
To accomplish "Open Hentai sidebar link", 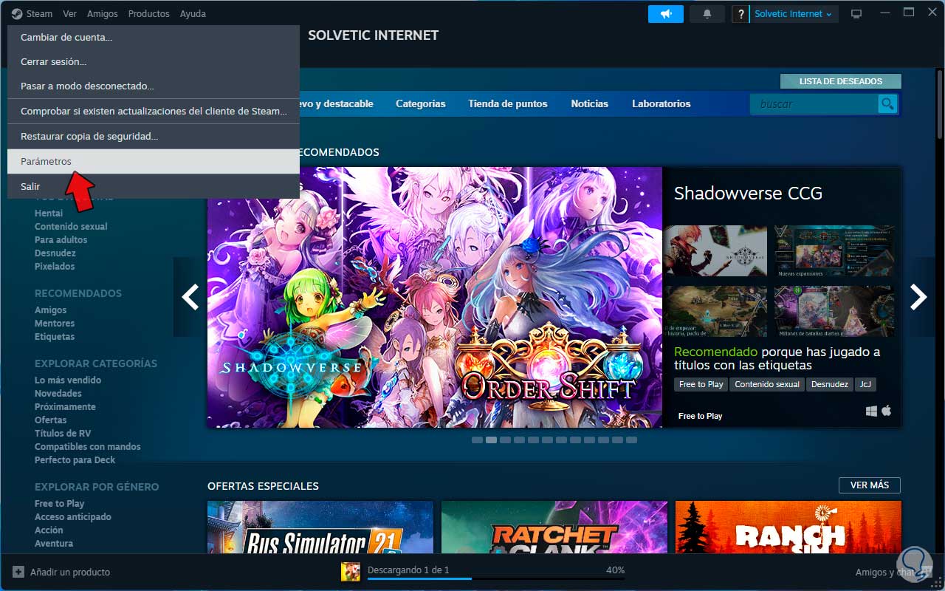I will click(49, 213).
